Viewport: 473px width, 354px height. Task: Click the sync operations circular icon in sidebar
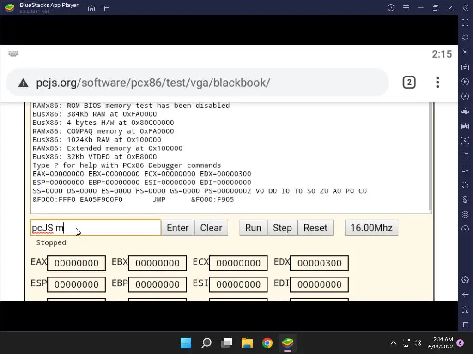[x=465, y=96]
